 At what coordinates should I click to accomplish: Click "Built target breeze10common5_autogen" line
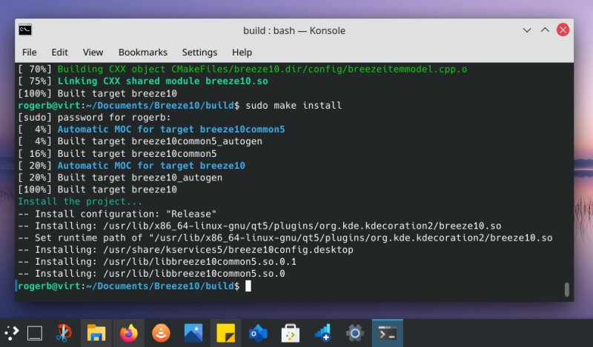click(x=140, y=141)
